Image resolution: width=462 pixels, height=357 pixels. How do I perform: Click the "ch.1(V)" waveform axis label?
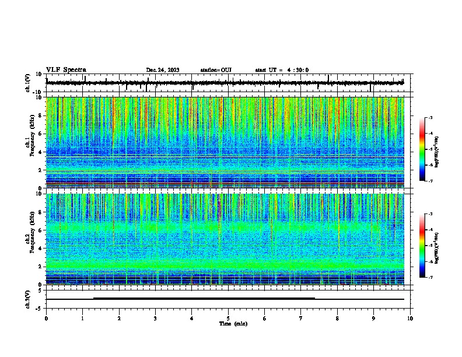(28, 82)
